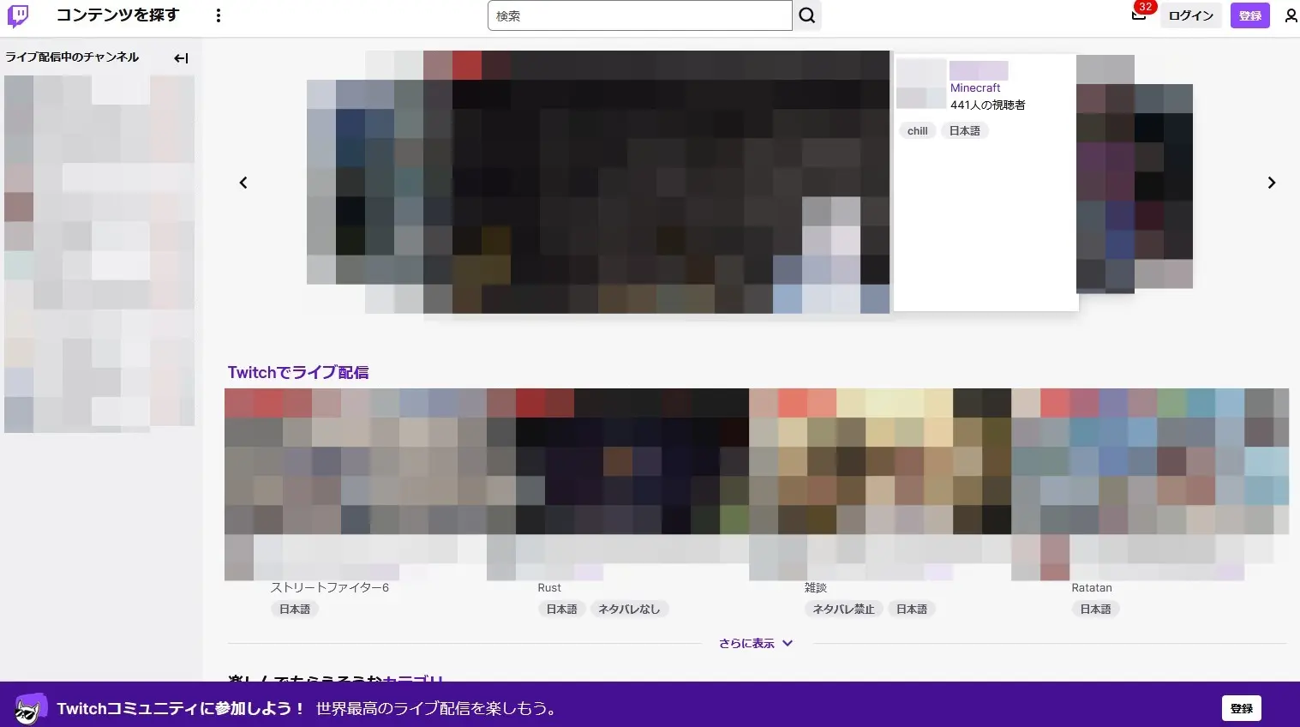The width and height of the screenshot is (1300, 727).
Task: Open notifications via the bell icon with badge 32
Action: coord(1137,14)
